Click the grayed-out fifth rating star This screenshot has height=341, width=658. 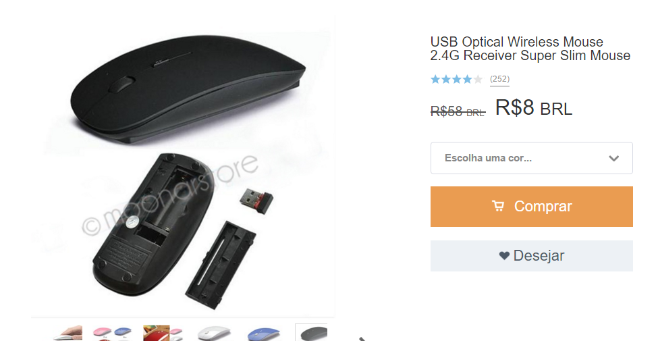tap(478, 79)
